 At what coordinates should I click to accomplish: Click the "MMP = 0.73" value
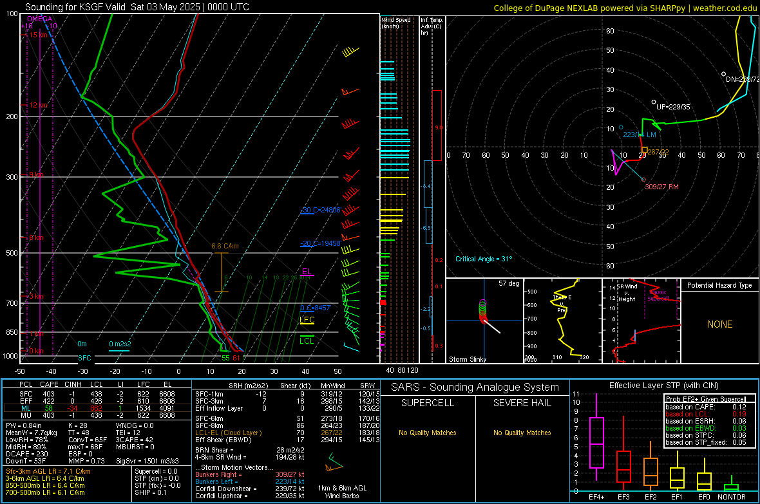coord(87,461)
